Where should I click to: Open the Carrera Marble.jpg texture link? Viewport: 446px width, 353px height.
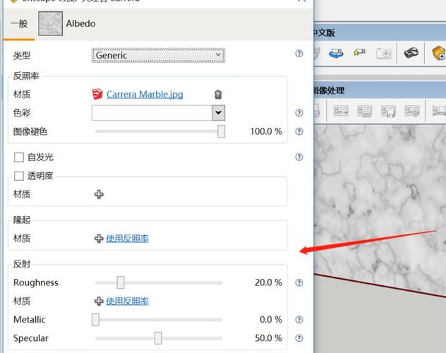pos(145,94)
